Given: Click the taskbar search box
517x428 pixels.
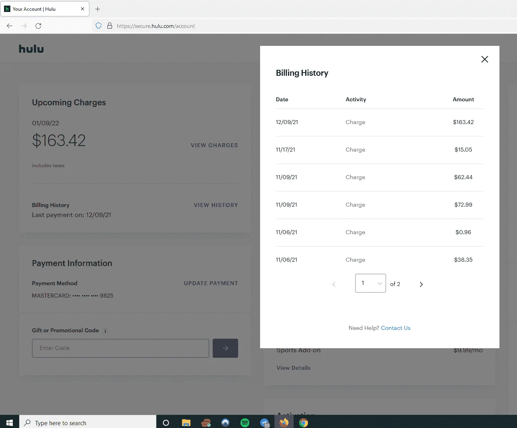Looking at the screenshot, I should [x=88, y=423].
